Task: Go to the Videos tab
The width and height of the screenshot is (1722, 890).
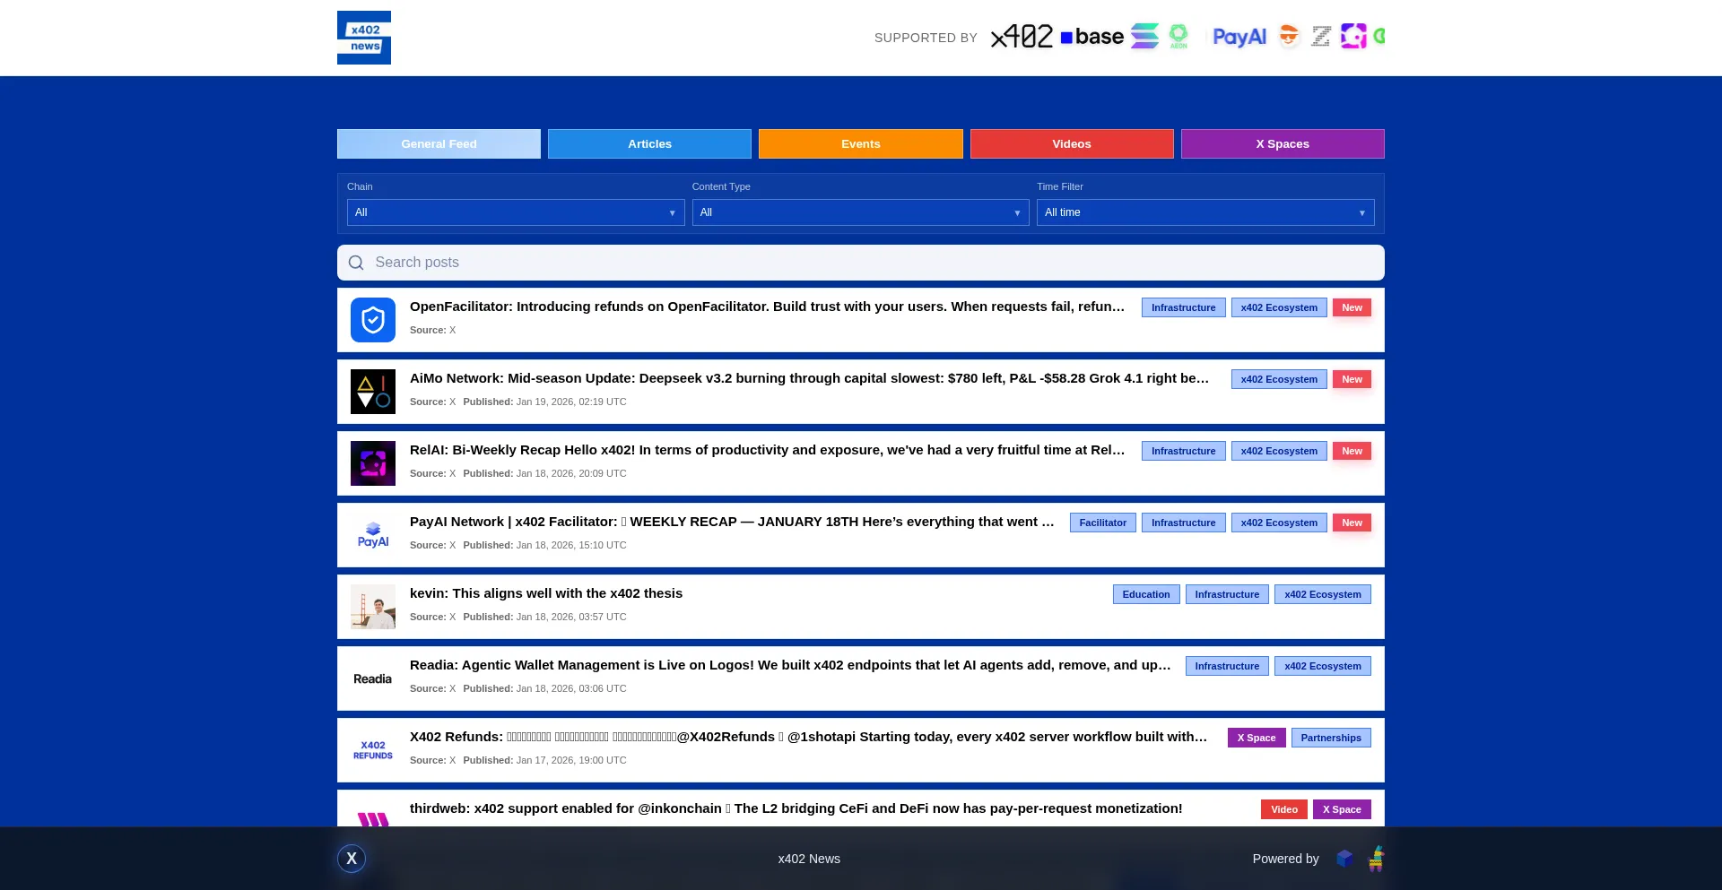Action: tap(1071, 144)
